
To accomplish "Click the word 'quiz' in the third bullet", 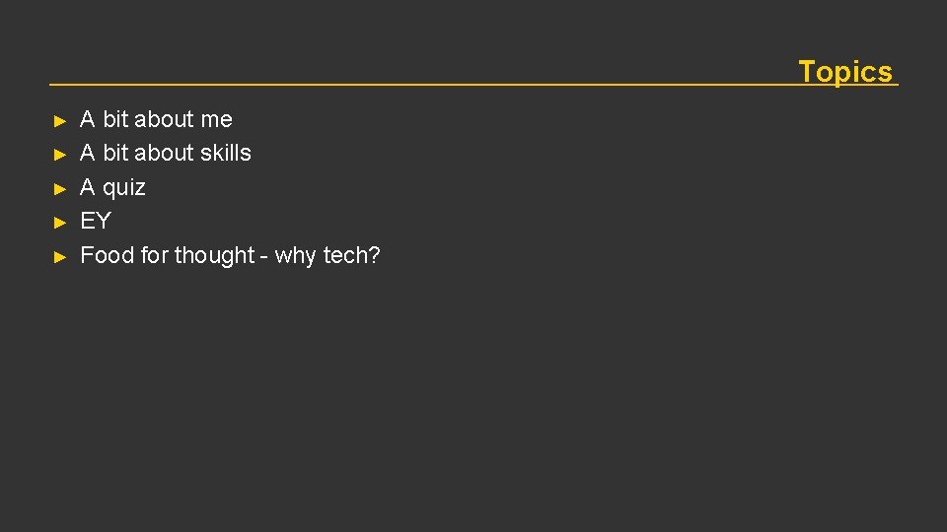I will [124, 188].
